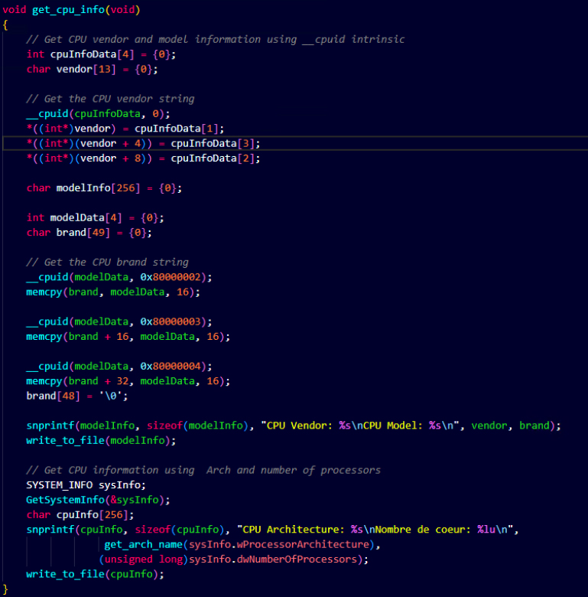Click the 'SYSTEM_INFO sysInfo' declaration

pyautogui.click(x=86, y=485)
